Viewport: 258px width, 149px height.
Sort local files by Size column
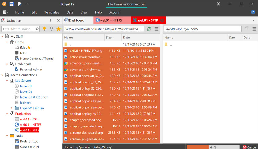point(113,38)
